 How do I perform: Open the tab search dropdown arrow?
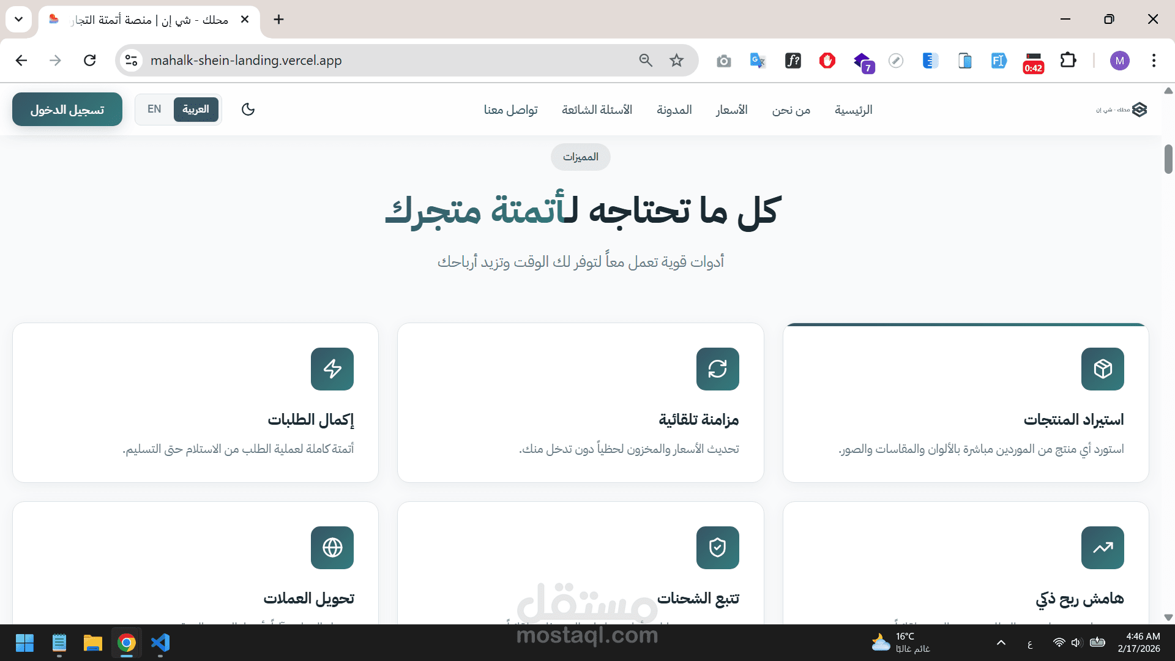19,20
